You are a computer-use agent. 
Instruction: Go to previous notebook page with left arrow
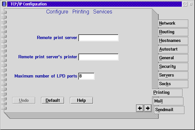[140, 109]
